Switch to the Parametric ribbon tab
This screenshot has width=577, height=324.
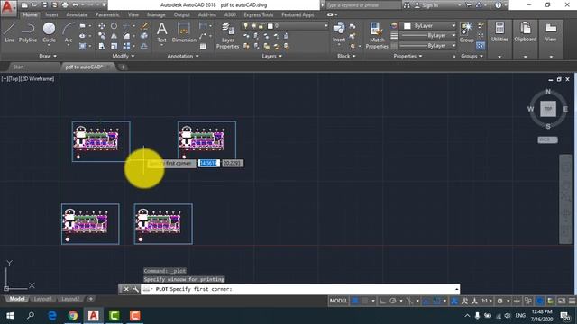tap(107, 14)
